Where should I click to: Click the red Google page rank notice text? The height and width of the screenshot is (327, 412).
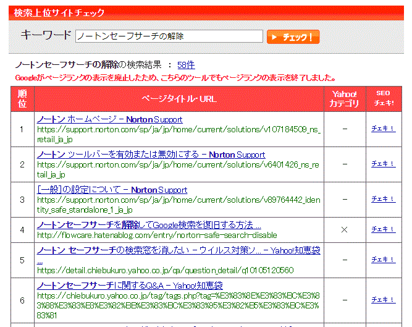[175, 78]
